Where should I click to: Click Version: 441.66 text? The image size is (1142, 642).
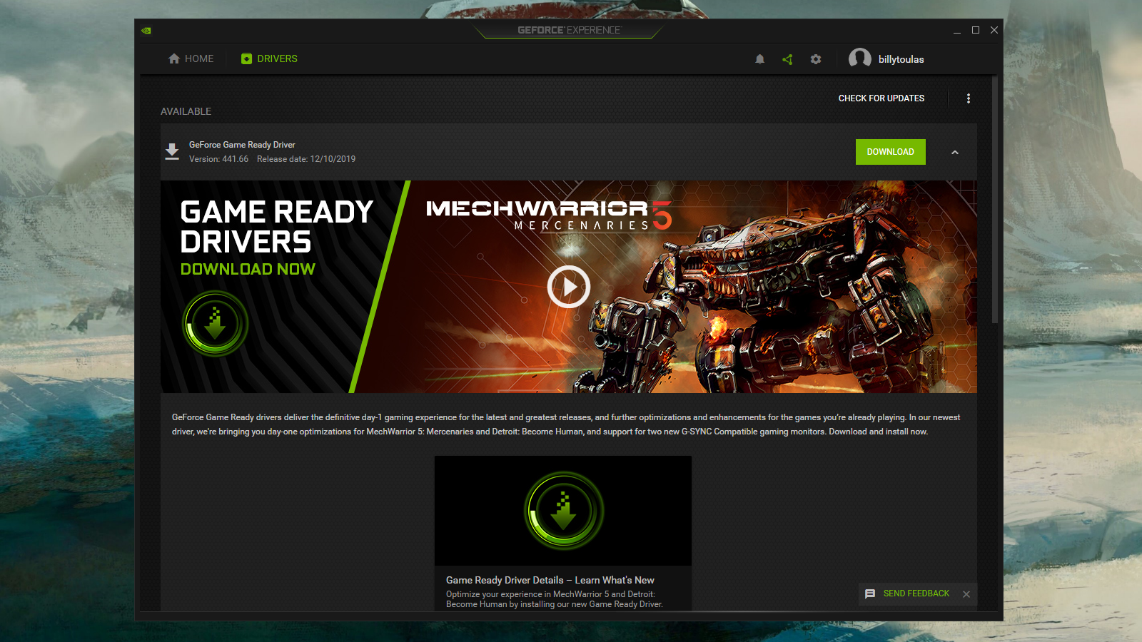click(x=218, y=159)
